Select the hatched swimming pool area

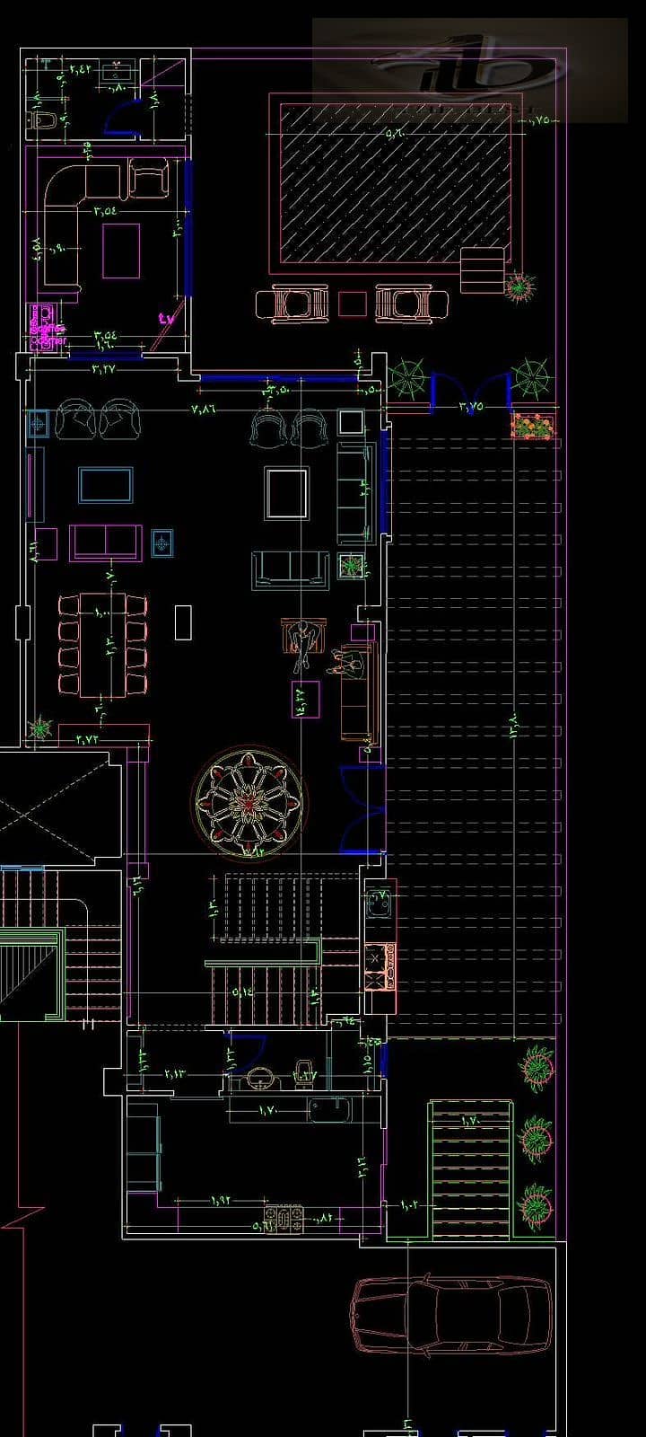coord(395,183)
